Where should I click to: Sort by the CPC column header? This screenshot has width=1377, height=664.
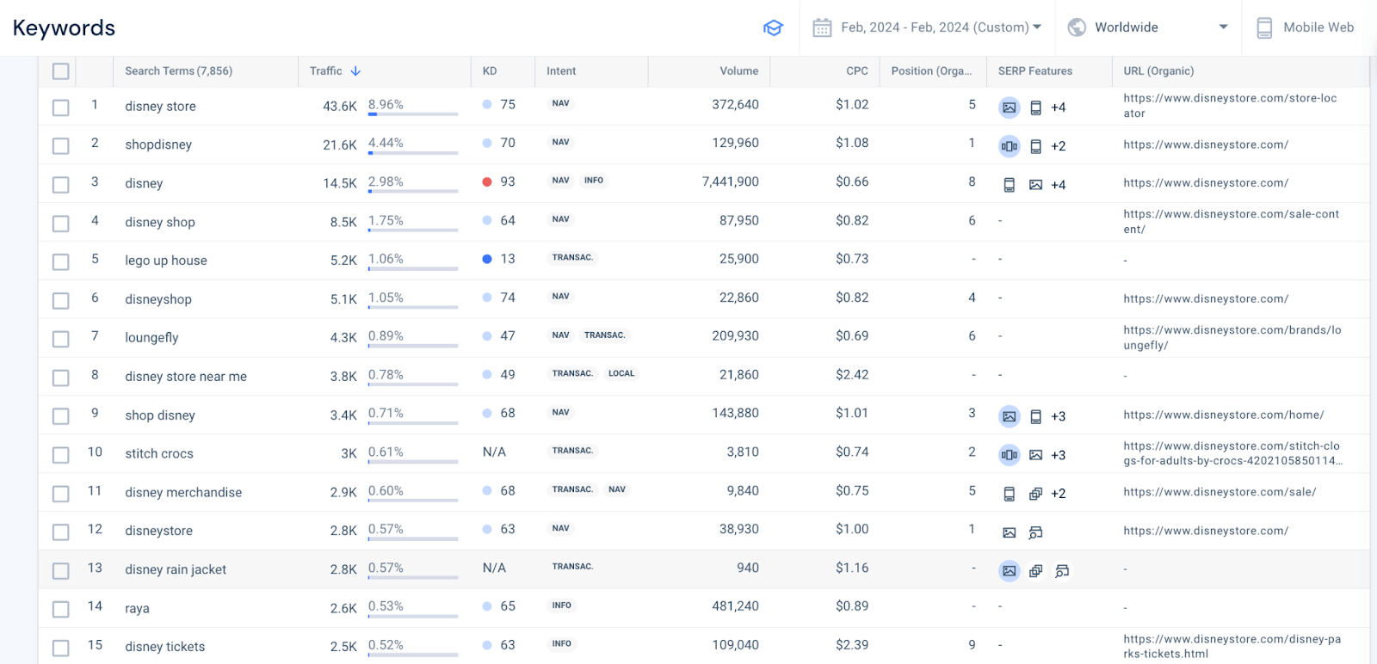[x=857, y=71]
